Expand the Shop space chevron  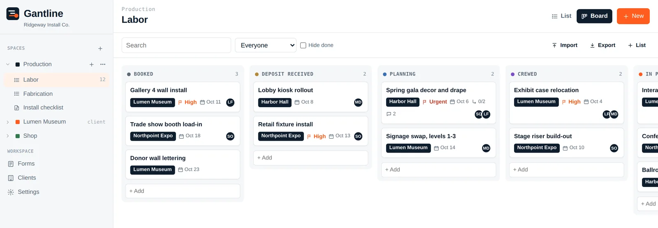tap(8, 136)
